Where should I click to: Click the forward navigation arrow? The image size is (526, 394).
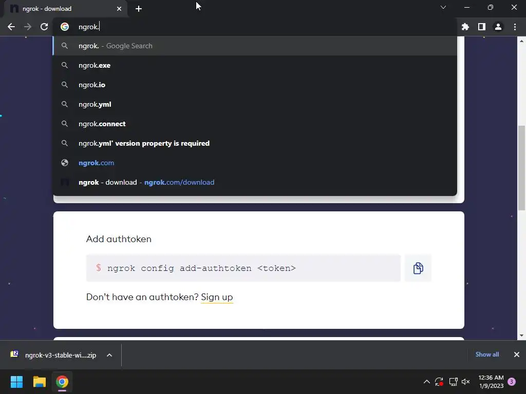pos(28,27)
